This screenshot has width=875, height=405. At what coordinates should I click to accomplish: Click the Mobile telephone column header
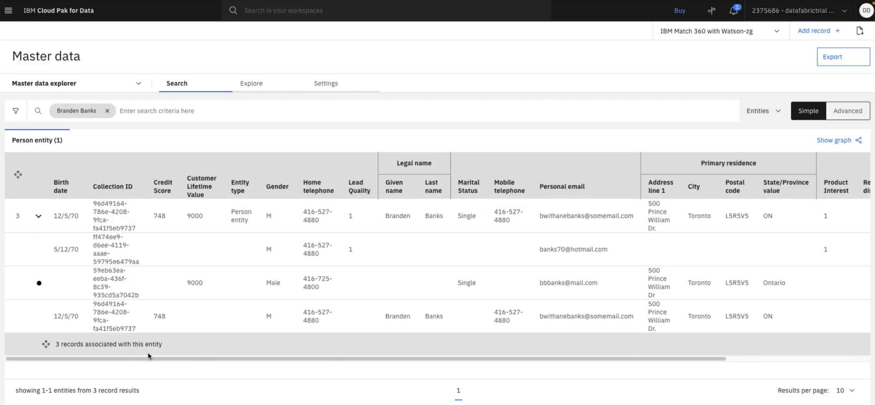pyautogui.click(x=509, y=187)
